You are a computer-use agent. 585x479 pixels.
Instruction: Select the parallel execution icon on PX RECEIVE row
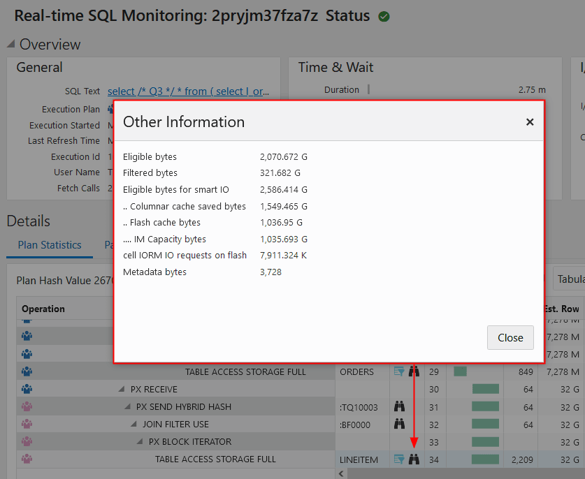coord(26,388)
